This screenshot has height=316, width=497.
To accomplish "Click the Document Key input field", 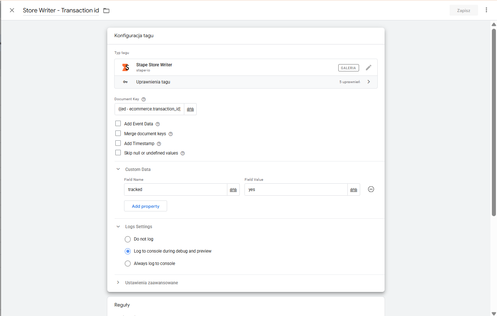I will [149, 109].
